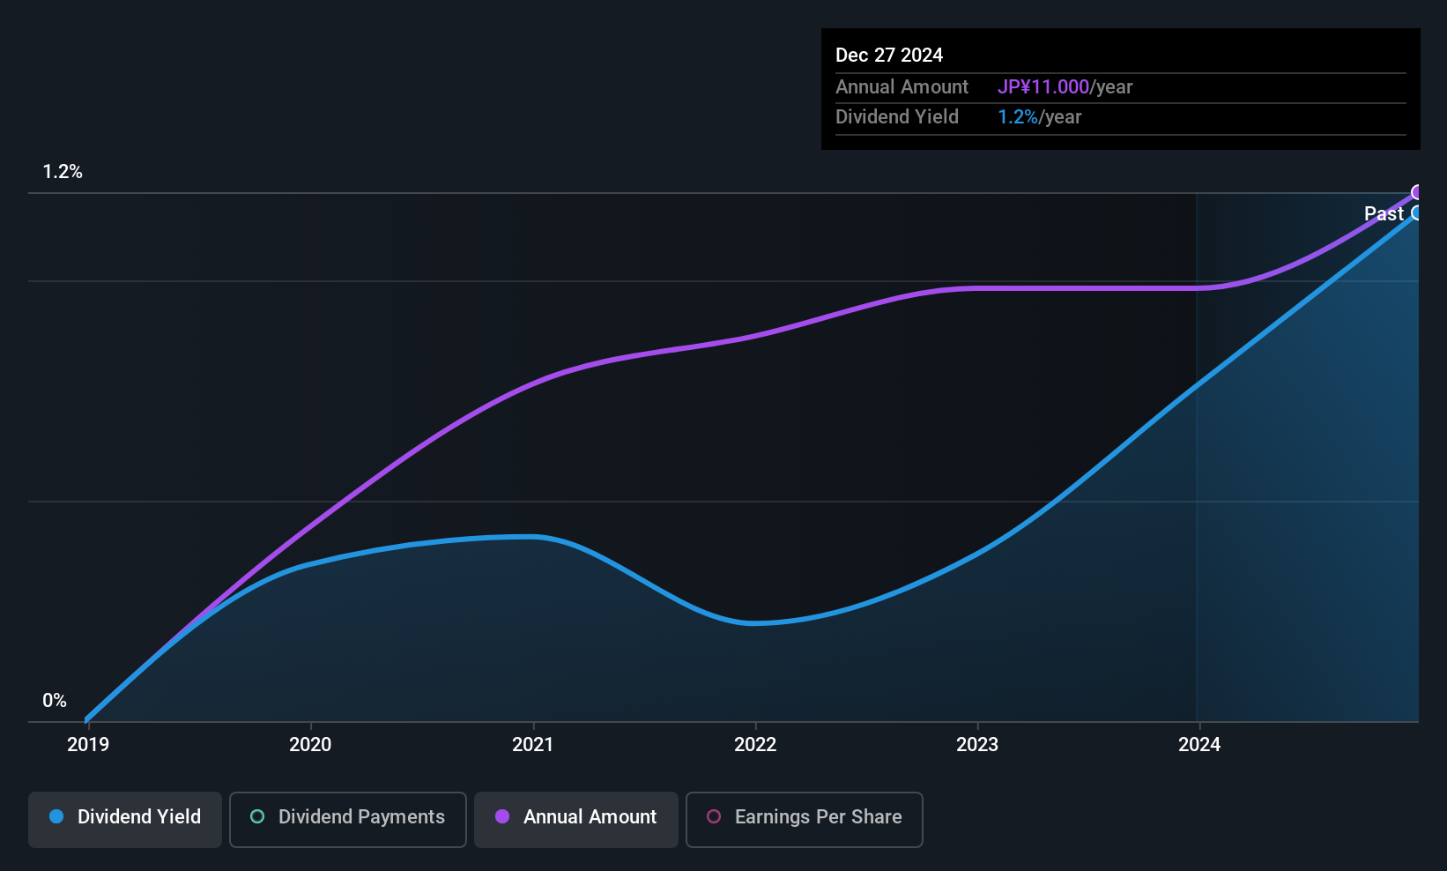
Task: Click the 1.2%/year yield value in the tooltip
Action: [x=1039, y=117]
